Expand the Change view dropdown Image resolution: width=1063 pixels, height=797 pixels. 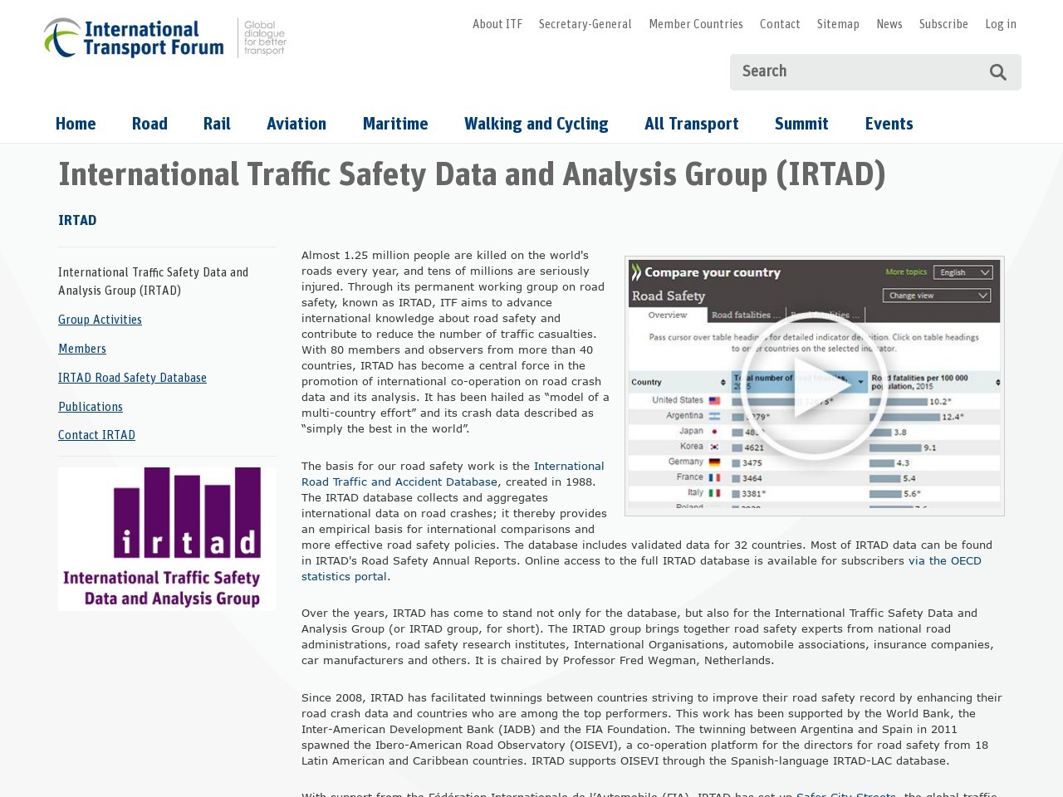[937, 295]
